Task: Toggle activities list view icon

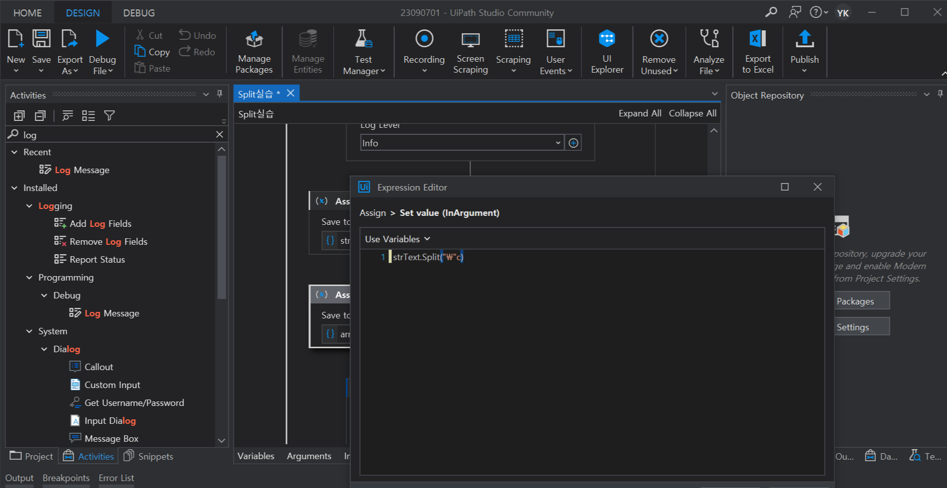Action: click(89, 116)
